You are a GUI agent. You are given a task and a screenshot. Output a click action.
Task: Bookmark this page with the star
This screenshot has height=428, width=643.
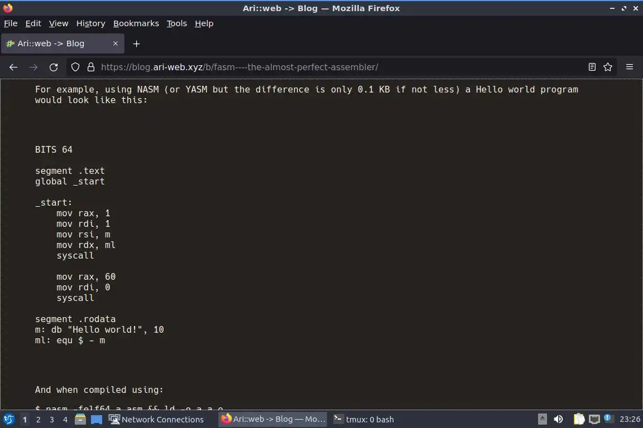click(x=608, y=67)
